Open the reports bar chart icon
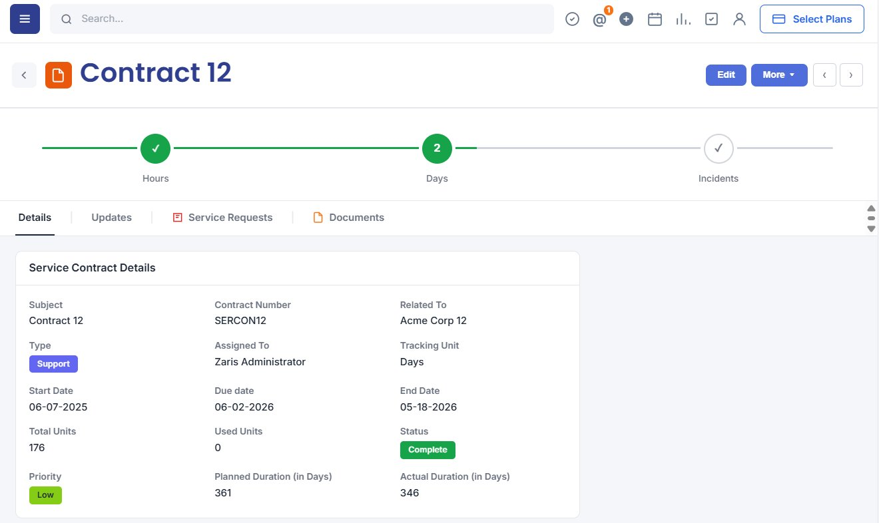This screenshot has height=523, width=879. tap(683, 19)
